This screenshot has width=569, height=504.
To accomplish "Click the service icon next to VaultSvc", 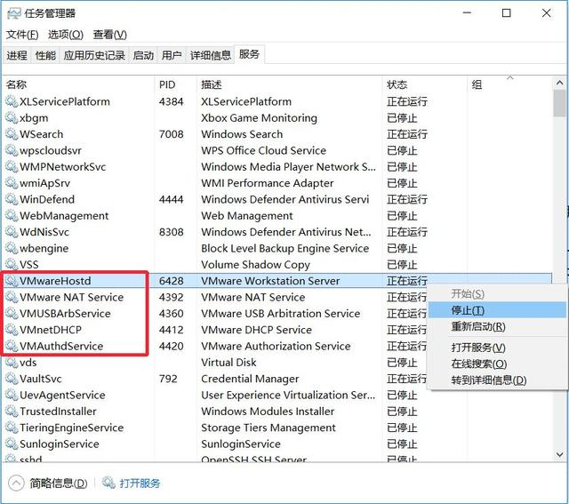I will [12, 379].
